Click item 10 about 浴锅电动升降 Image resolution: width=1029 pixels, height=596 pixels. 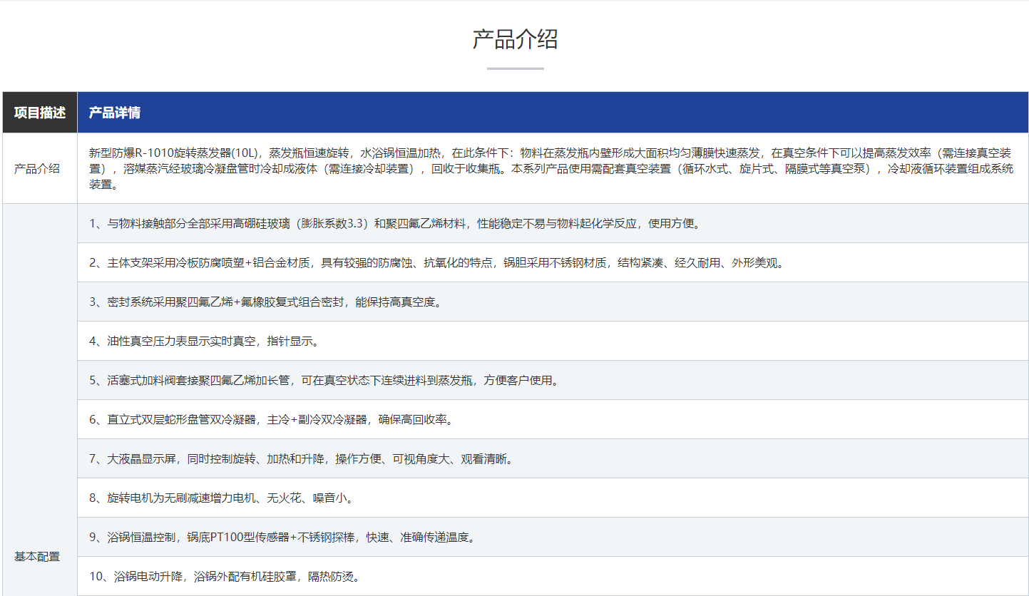pos(225,576)
